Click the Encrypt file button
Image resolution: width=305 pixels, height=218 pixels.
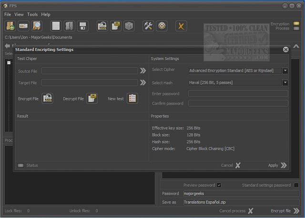pos(285,210)
